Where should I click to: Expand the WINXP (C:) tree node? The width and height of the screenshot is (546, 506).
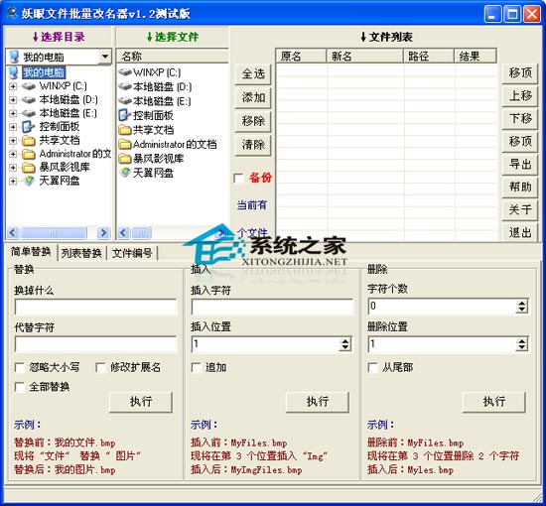click(13, 86)
